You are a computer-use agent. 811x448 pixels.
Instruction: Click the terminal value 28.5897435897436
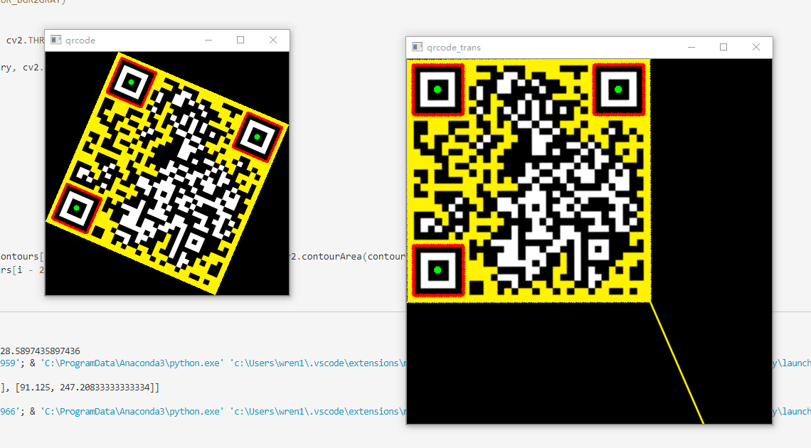pyautogui.click(x=41, y=351)
